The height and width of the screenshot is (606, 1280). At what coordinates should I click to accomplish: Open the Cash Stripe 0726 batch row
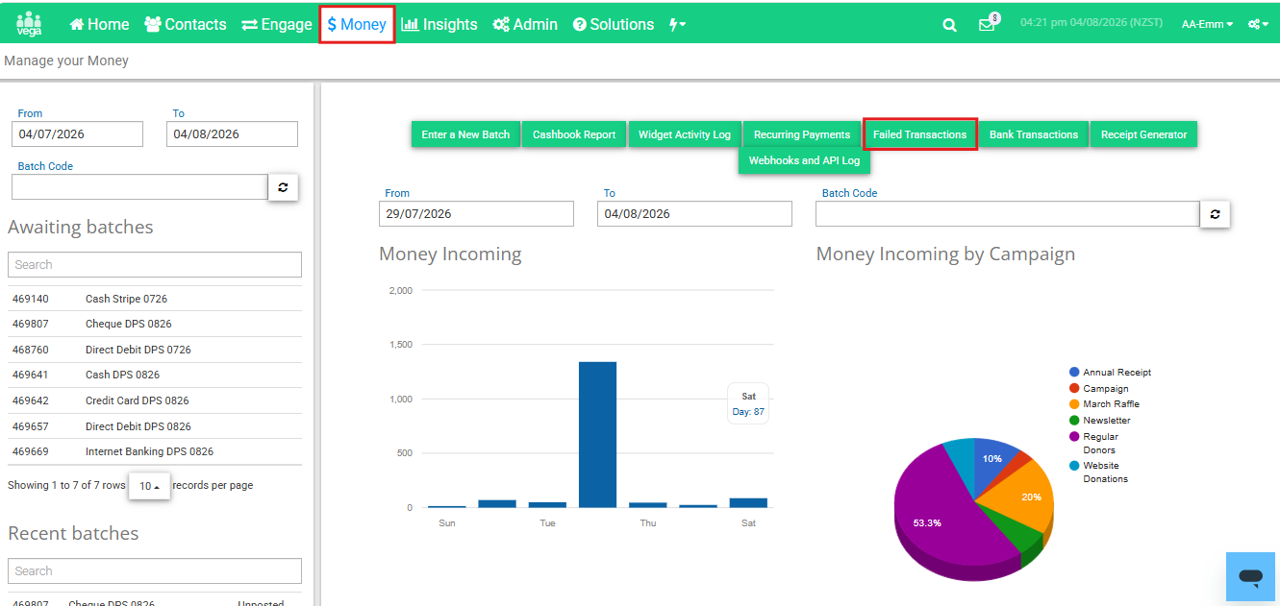[155, 299]
